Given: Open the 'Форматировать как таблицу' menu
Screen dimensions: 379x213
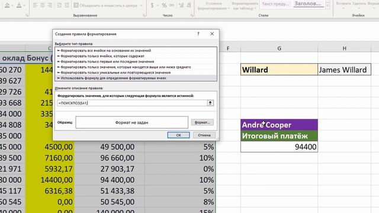Looking at the screenshot, I should click(245, 6).
